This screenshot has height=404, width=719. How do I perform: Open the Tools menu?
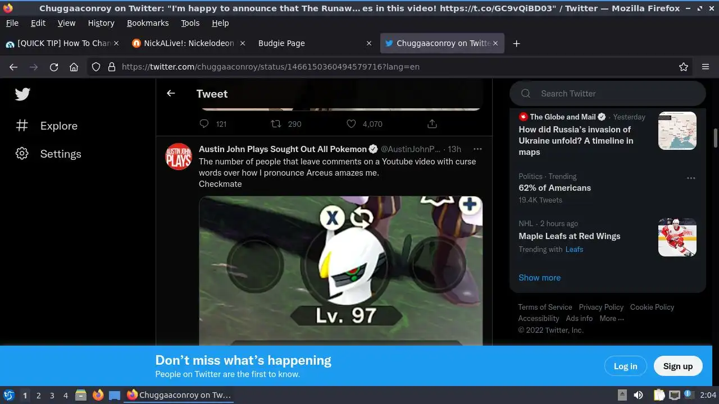click(190, 23)
